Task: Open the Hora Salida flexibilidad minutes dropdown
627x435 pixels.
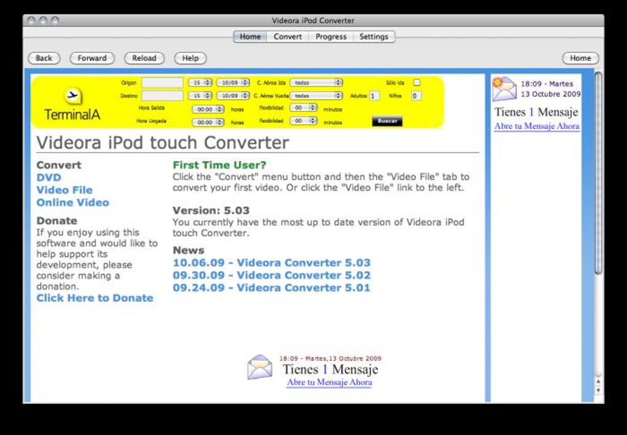Action: 304,108
